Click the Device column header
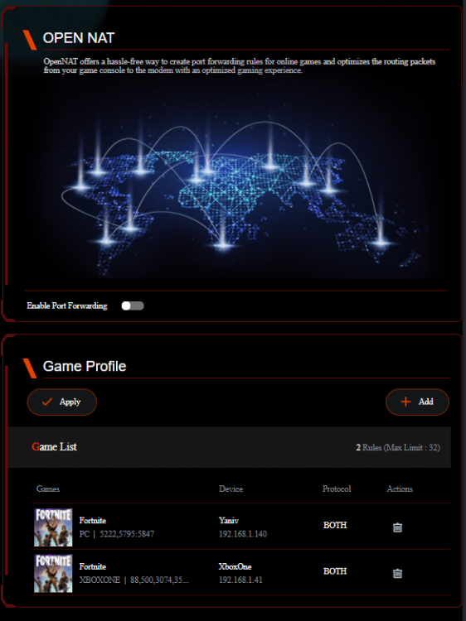The image size is (466, 621). (231, 489)
